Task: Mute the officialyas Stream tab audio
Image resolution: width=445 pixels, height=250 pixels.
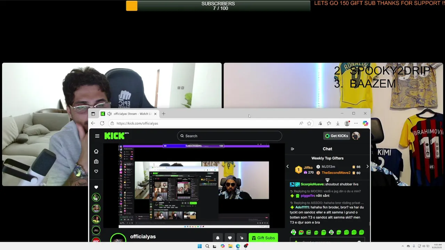Action: click(109, 114)
